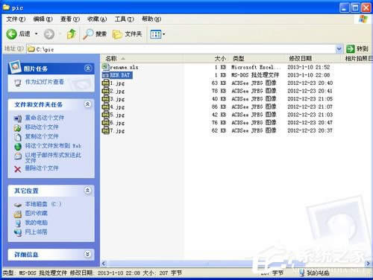Select the 2.jpg file

[x=117, y=92]
